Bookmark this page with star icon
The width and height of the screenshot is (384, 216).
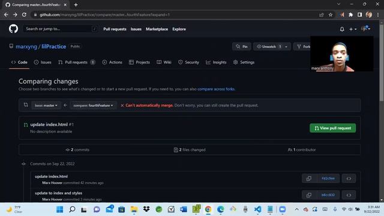tap(331, 14)
